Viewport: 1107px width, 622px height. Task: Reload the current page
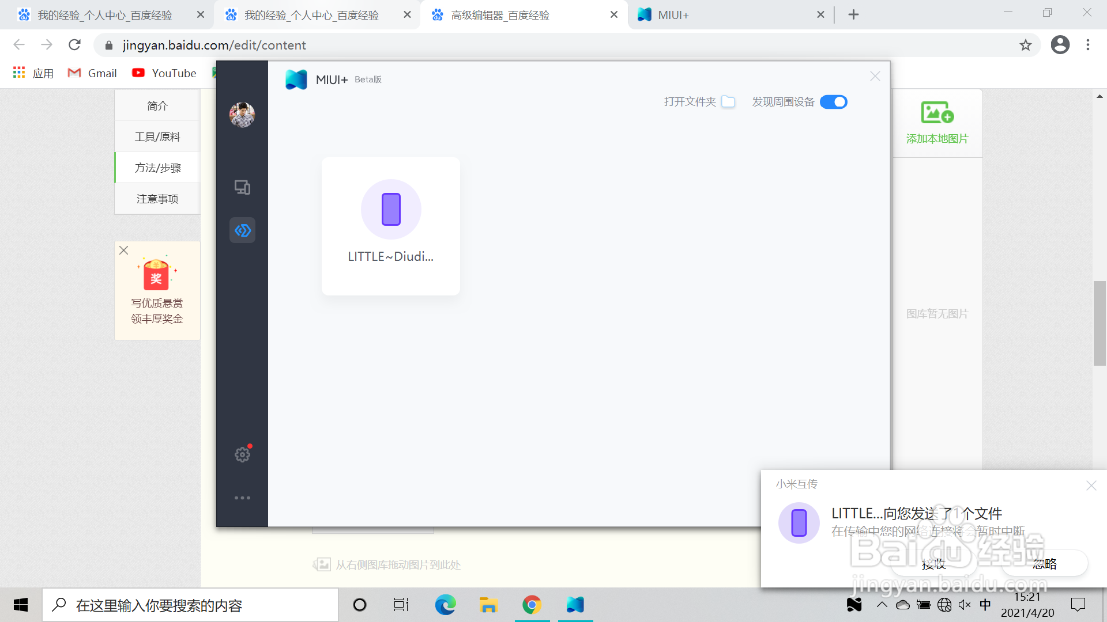point(74,45)
